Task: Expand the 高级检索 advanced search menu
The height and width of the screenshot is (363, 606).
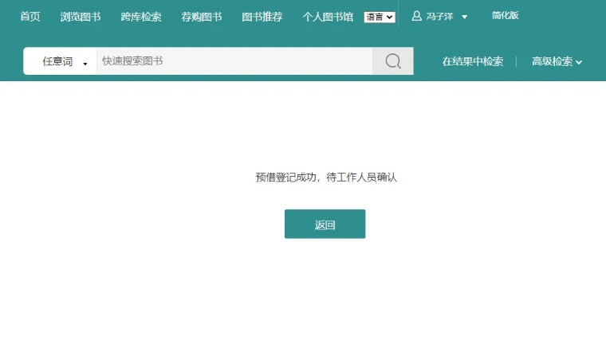Action: click(557, 61)
